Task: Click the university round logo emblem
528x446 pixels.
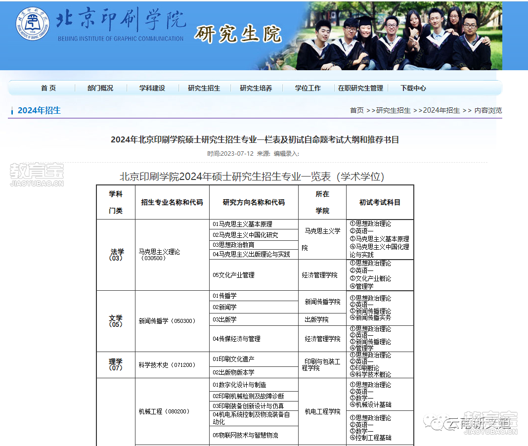Action: (x=32, y=24)
